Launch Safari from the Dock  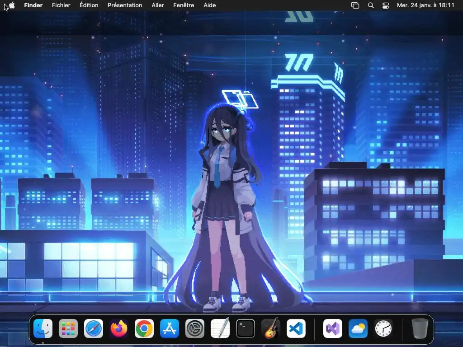pyautogui.click(x=94, y=328)
